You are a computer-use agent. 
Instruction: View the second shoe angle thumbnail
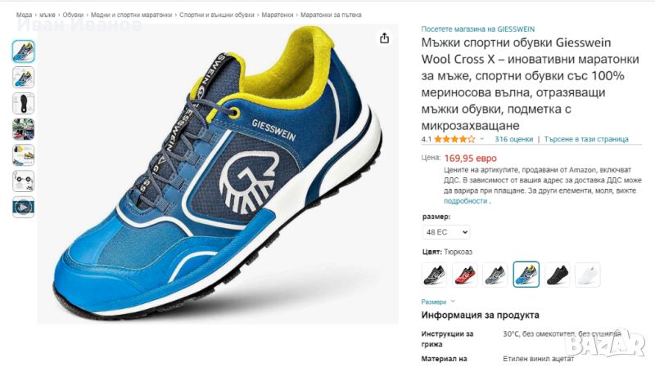(24, 78)
